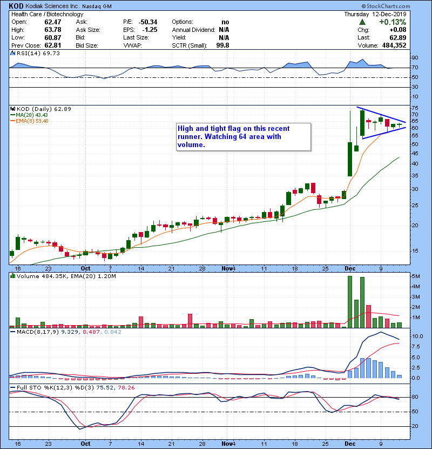Click the '75' label on the price axis
The height and width of the screenshot is (449, 432).
pyautogui.click(x=415, y=108)
